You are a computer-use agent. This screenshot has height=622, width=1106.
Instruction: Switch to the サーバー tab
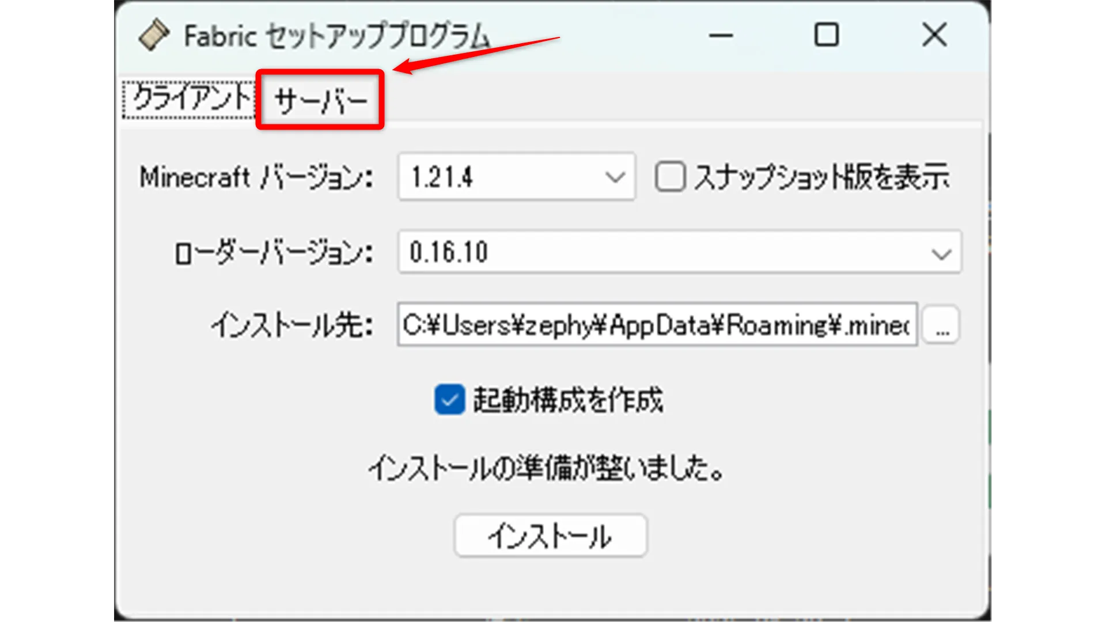pyautogui.click(x=320, y=101)
